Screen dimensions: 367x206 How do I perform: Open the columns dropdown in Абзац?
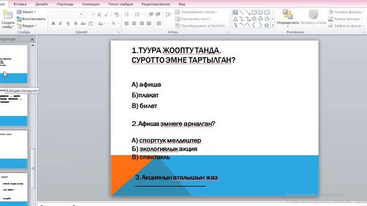click(x=160, y=23)
